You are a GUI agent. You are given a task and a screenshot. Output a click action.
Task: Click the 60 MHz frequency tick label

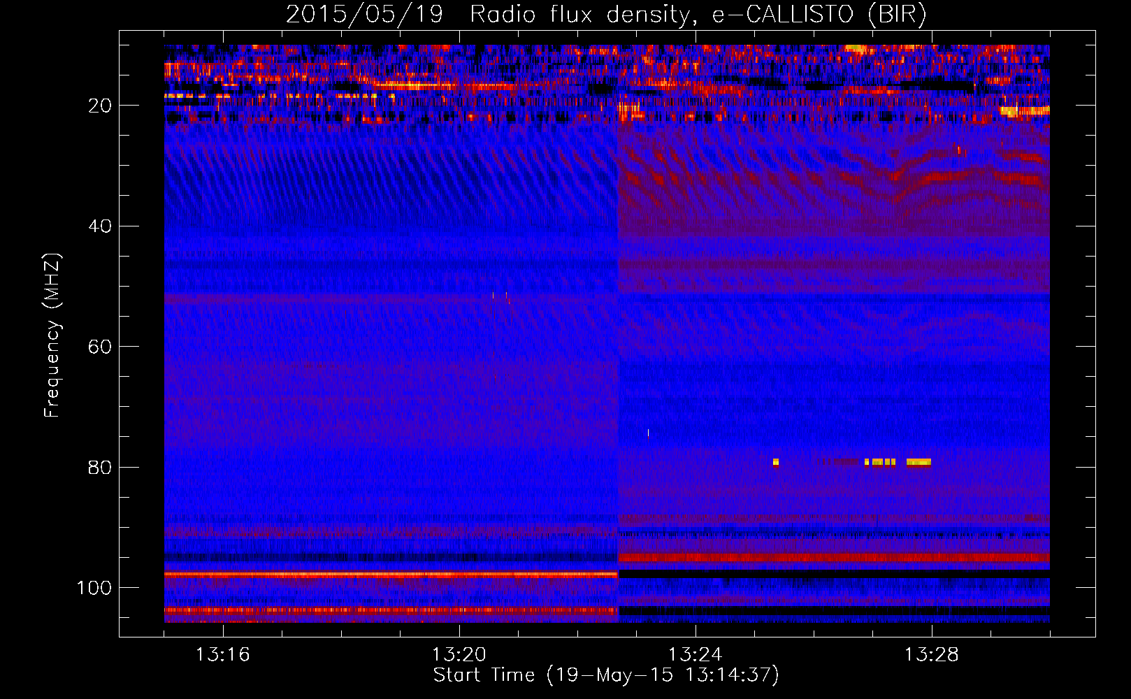tap(100, 347)
